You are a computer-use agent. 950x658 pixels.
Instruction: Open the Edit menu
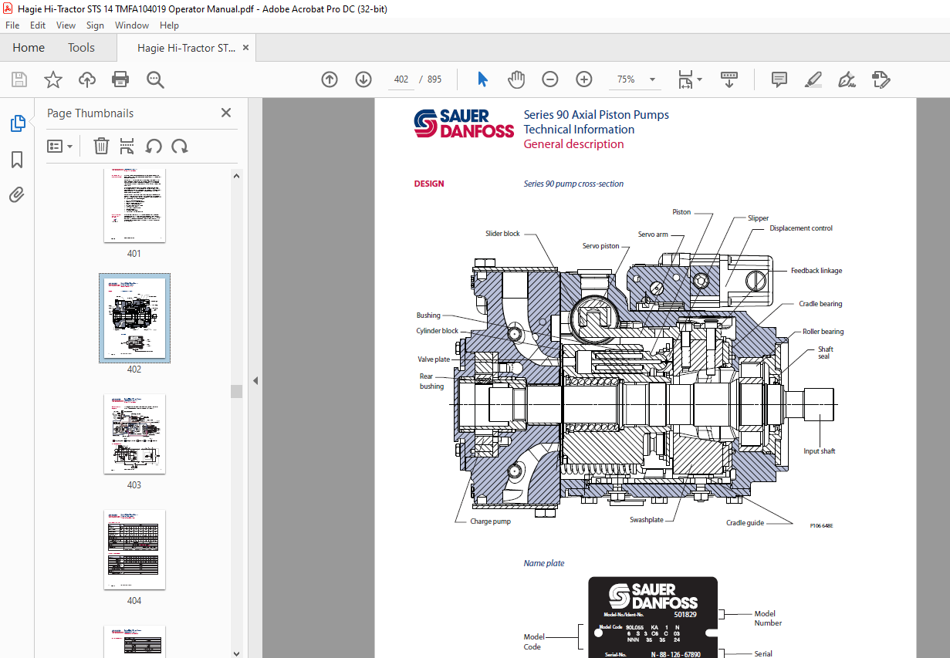tap(38, 25)
